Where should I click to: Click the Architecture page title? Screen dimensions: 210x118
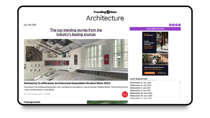105,18
